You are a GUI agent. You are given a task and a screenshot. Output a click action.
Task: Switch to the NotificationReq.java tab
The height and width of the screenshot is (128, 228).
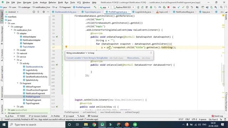click(185, 12)
